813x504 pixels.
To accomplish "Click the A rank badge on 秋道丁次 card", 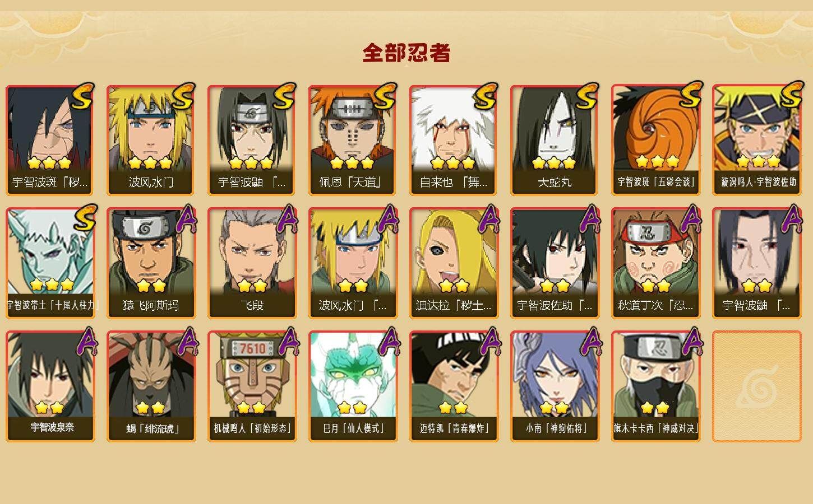I will click(x=690, y=218).
